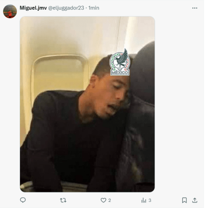This screenshot has height=208, width=206.
Task: Open the reply speech bubble icon
Action: click(x=23, y=200)
